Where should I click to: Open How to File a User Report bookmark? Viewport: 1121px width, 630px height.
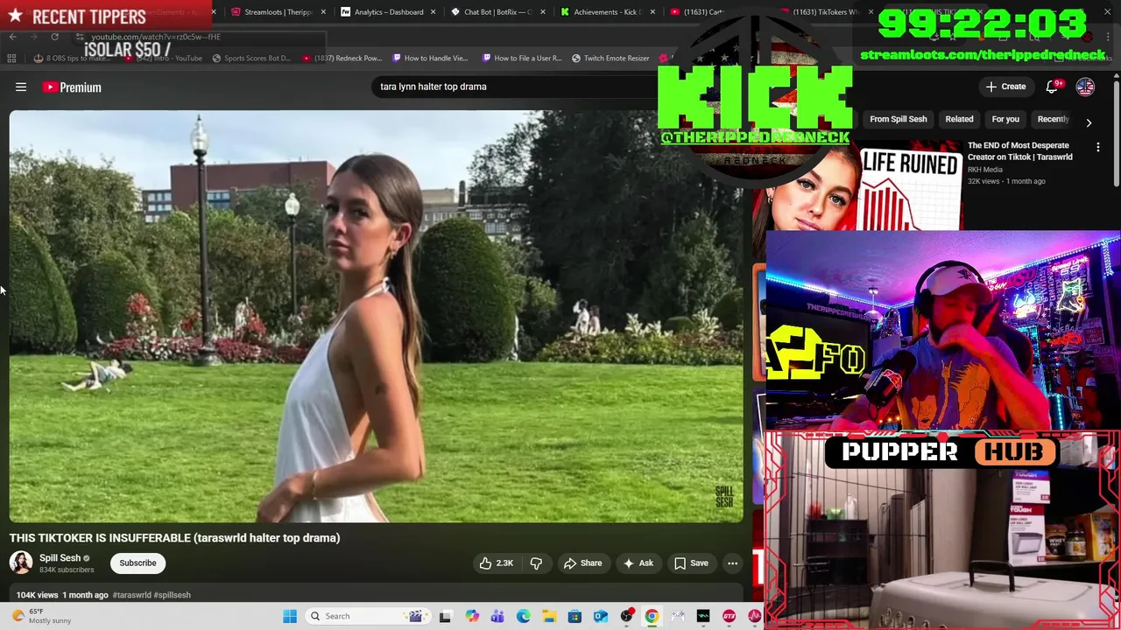pos(522,59)
